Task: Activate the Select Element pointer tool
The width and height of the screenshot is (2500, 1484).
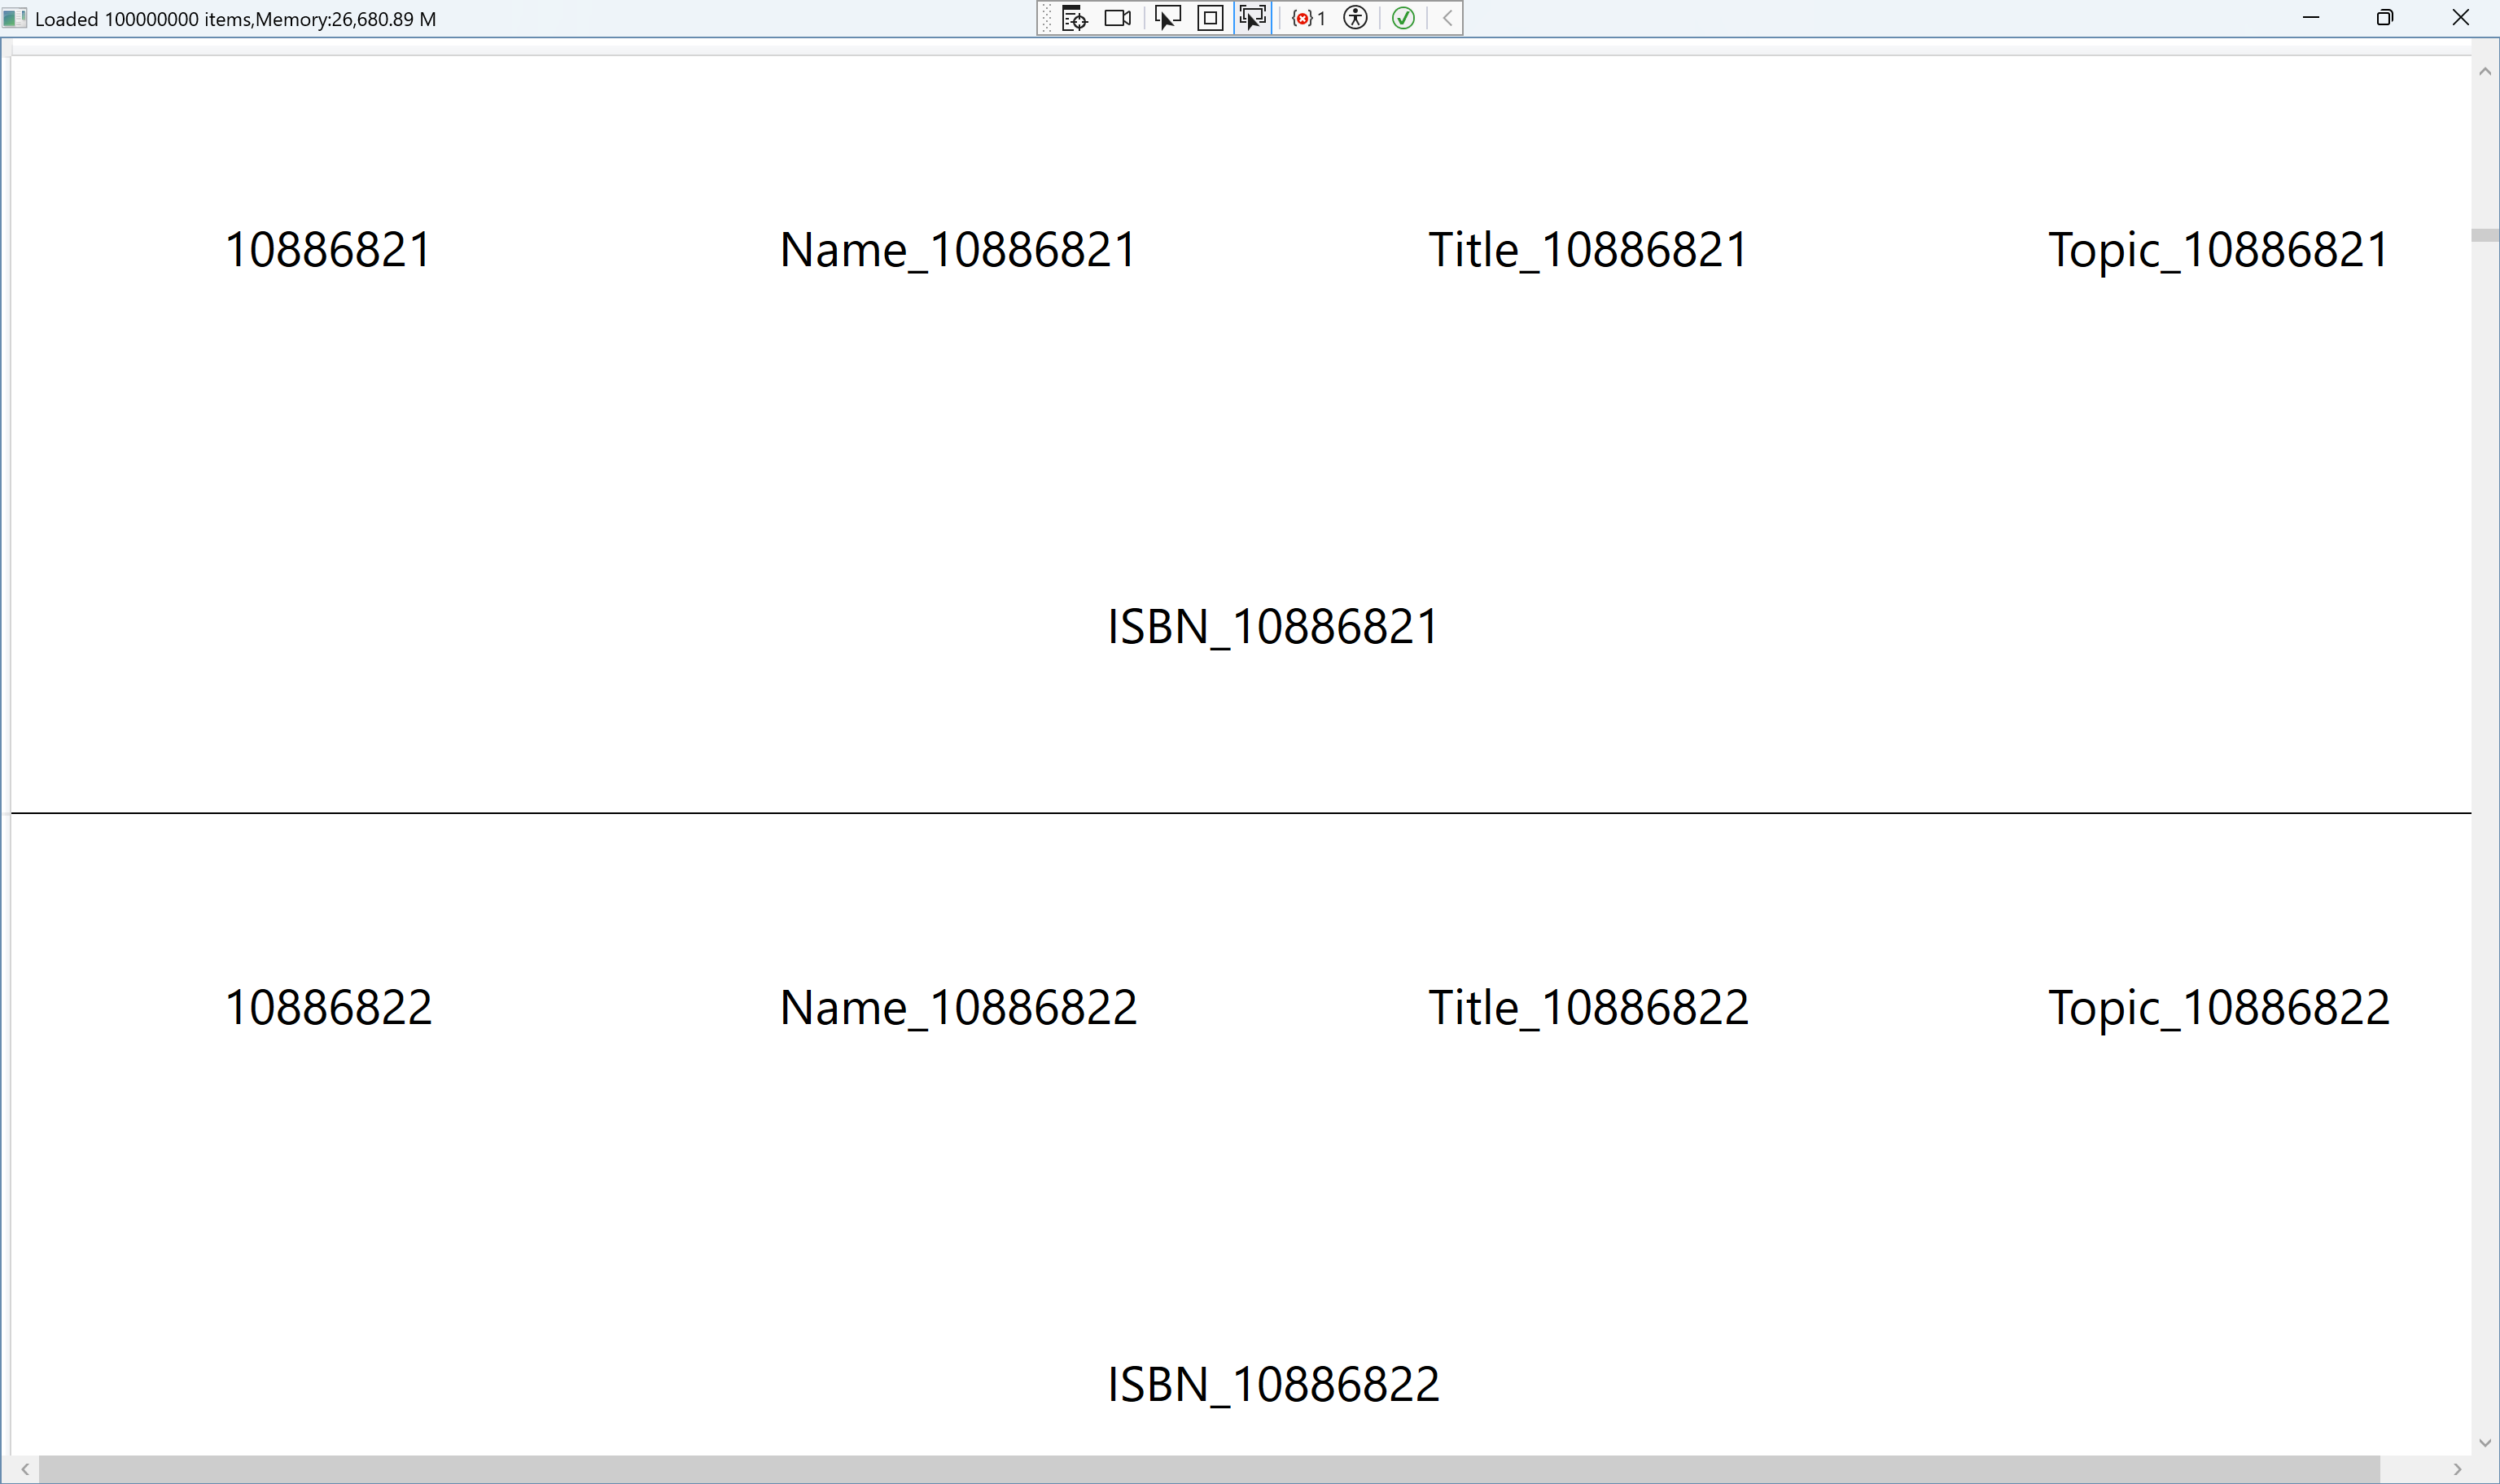Action: click(x=1167, y=18)
